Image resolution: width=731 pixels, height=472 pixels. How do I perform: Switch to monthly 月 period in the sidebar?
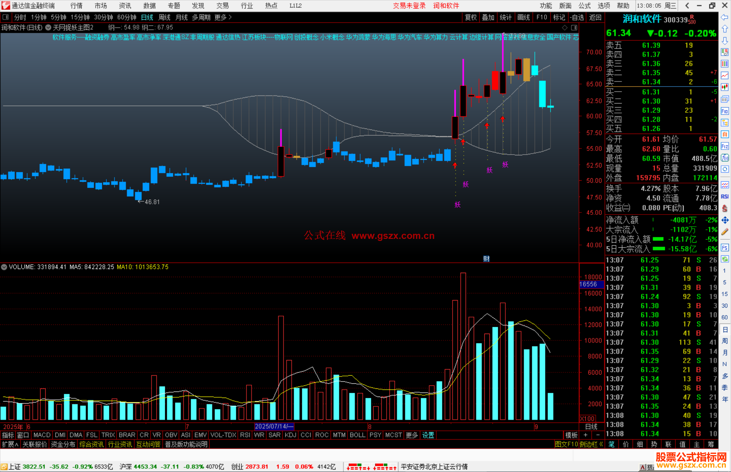(725, 353)
